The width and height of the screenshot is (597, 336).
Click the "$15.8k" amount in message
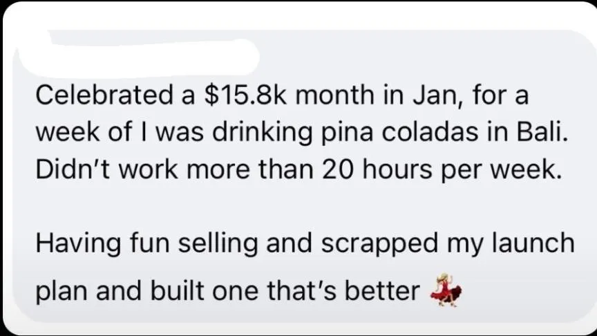coord(245,95)
